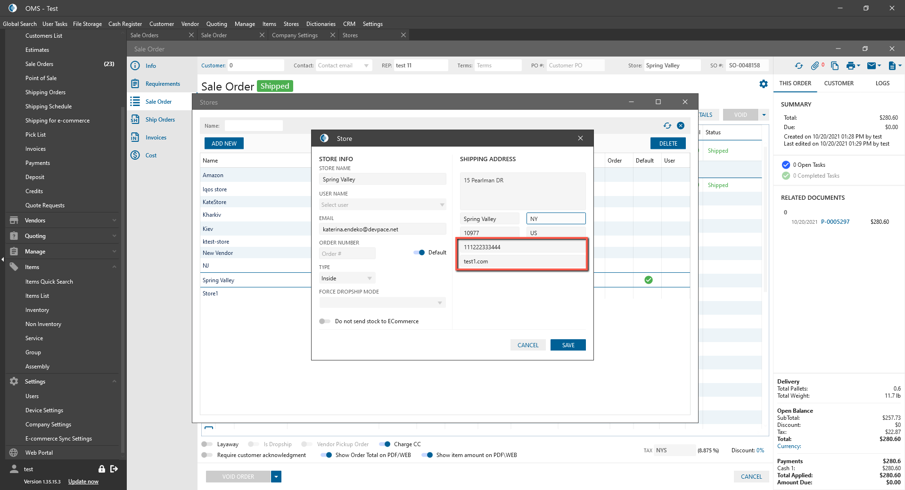Viewport: 905px width, 490px height.
Task: Refresh the Stores list
Action: click(x=667, y=125)
